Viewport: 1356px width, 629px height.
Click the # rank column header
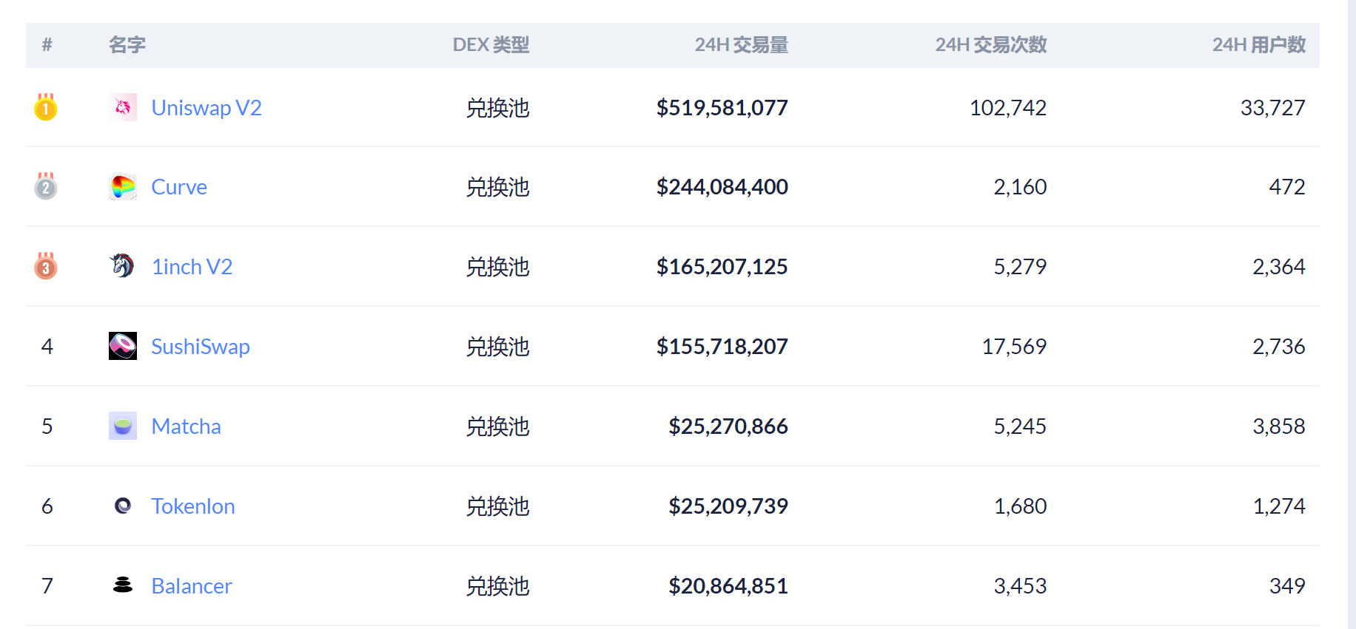coord(47,45)
